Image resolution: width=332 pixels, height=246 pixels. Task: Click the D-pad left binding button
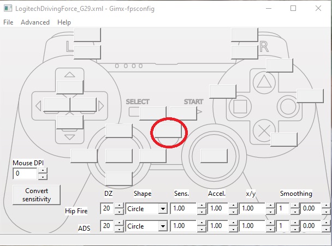click(57, 105)
